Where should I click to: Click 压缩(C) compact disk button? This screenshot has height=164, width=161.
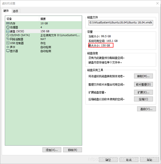pyautogui.click(x=143, y=99)
